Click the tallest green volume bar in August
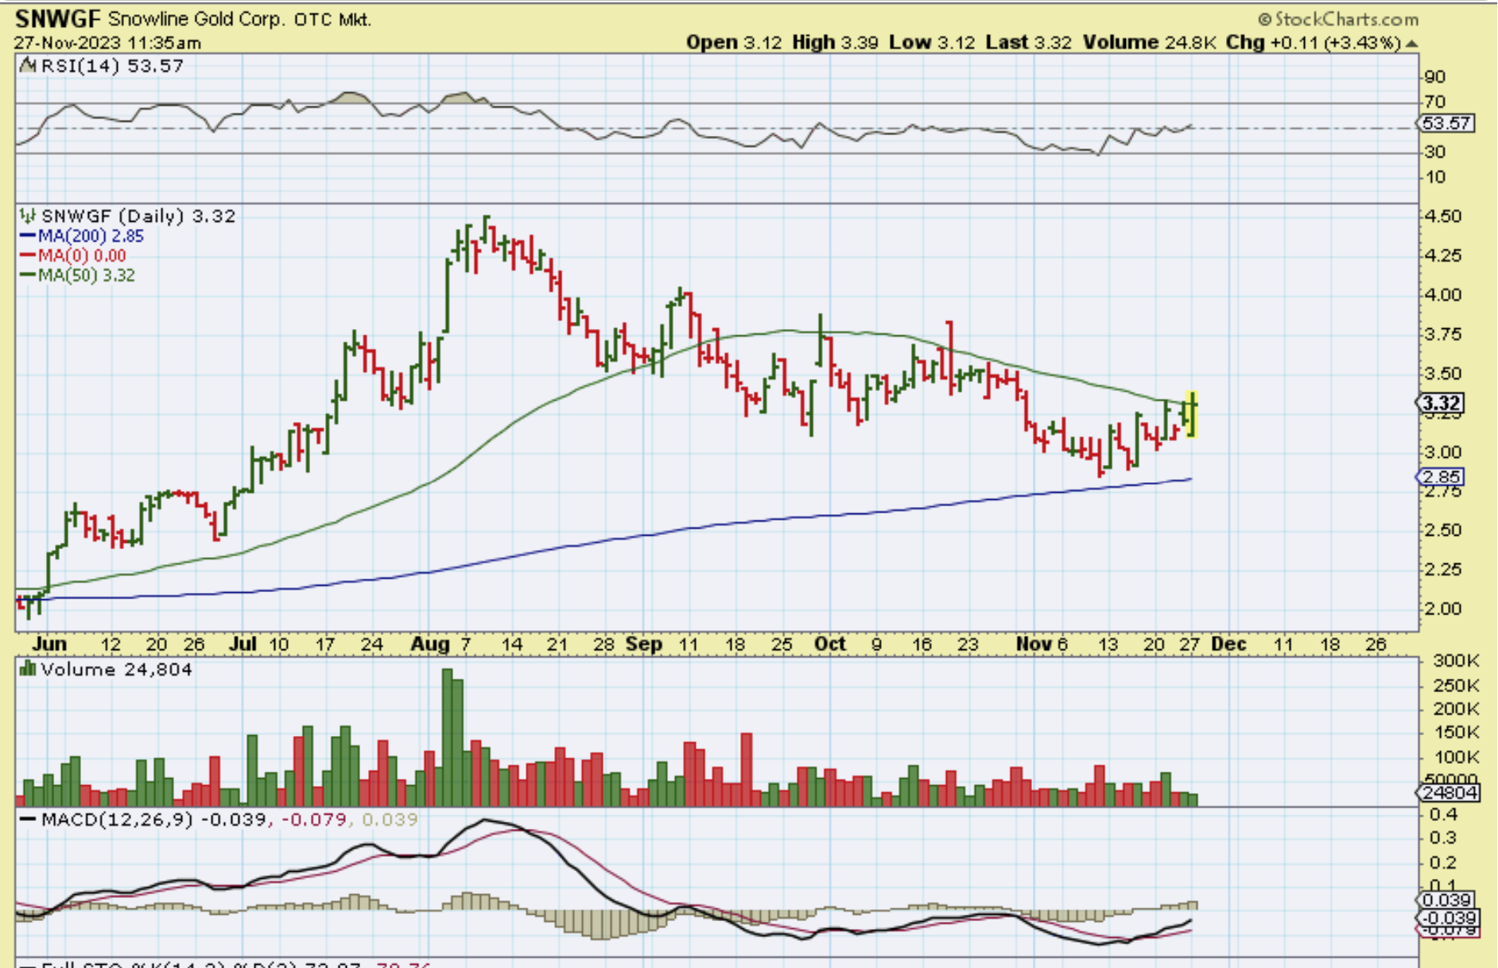This screenshot has height=968, width=1498. pos(448,736)
